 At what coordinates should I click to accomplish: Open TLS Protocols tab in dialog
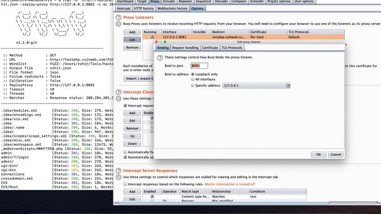pos(232,48)
